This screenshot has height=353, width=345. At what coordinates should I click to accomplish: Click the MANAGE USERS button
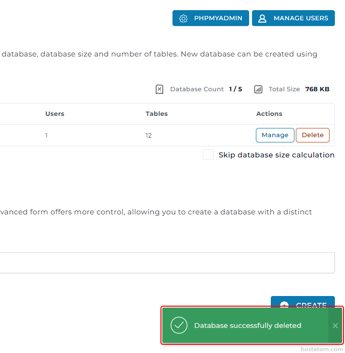293,18
